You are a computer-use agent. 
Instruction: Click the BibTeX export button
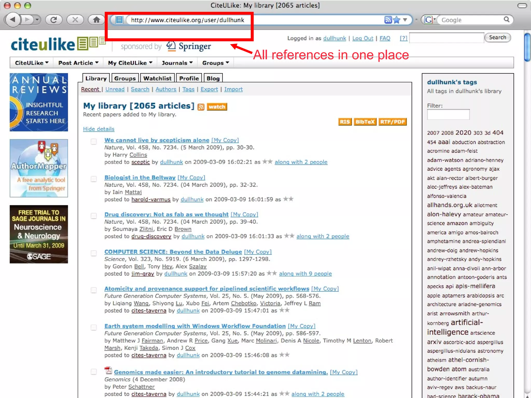click(365, 122)
